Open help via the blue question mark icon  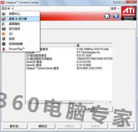116,16
